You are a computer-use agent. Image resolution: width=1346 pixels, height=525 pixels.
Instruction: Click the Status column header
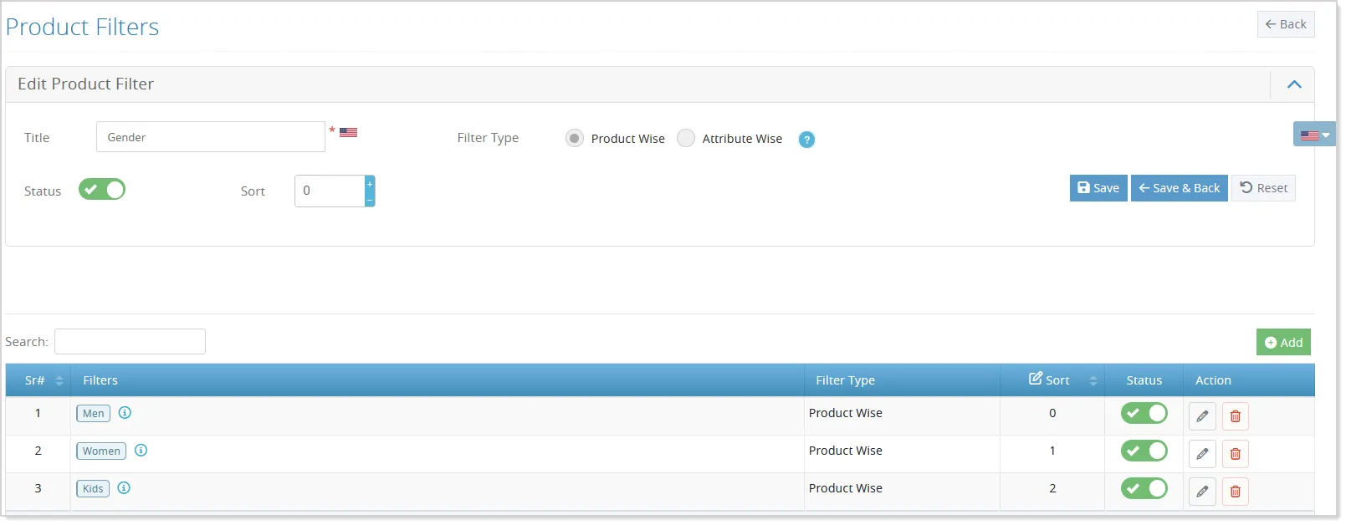click(x=1144, y=380)
